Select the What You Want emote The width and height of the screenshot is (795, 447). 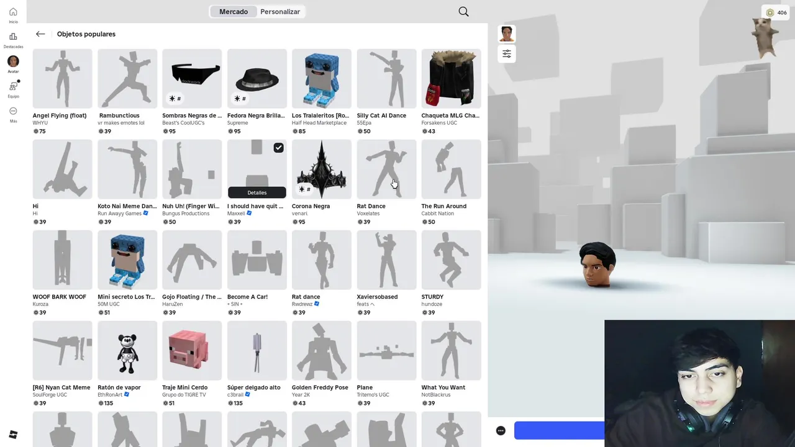tap(452, 351)
